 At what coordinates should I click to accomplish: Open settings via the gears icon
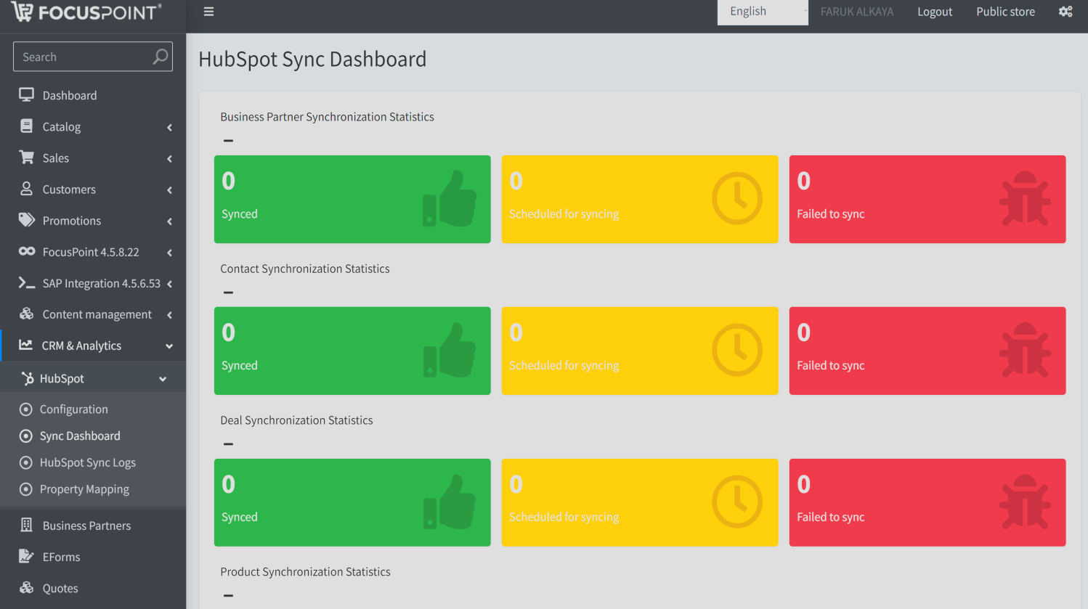click(1065, 12)
